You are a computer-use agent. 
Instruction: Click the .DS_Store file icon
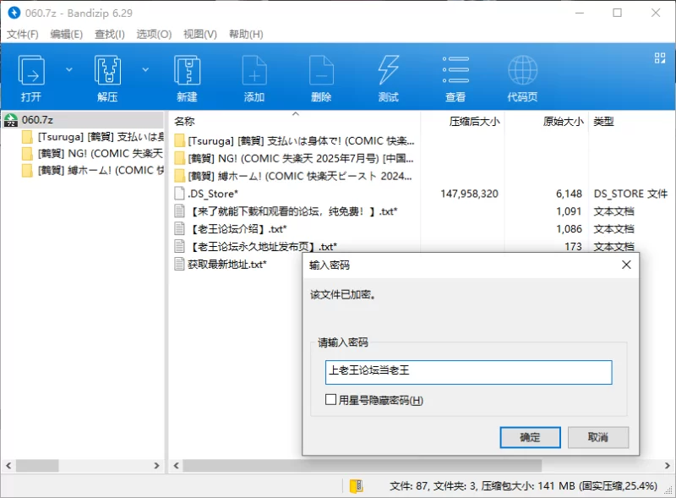[179, 194]
